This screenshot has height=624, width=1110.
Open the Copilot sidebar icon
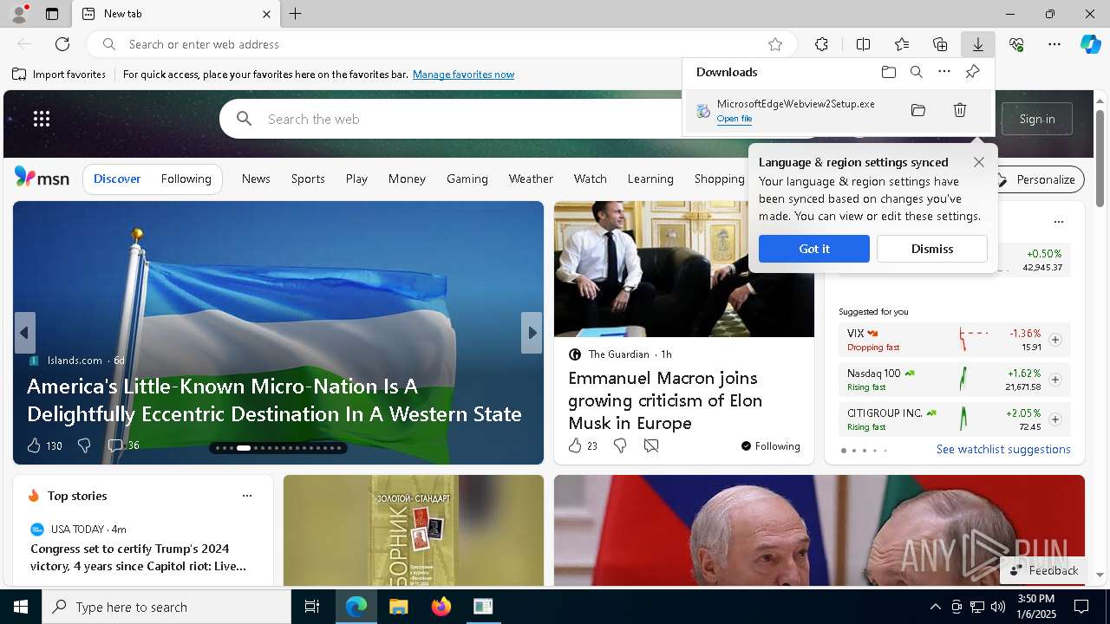coord(1090,44)
